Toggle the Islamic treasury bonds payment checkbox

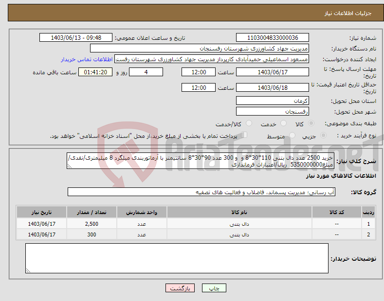click(244, 135)
